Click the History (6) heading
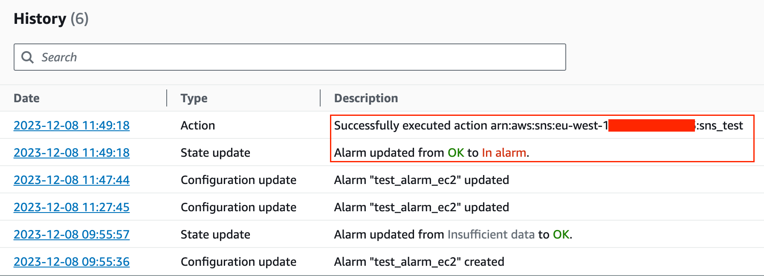The width and height of the screenshot is (764, 276). point(51,18)
